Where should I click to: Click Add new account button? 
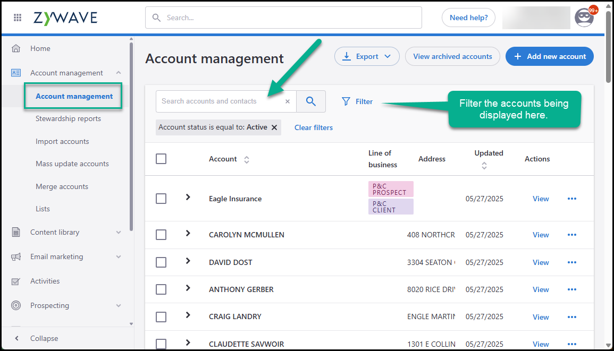click(549, 56)
